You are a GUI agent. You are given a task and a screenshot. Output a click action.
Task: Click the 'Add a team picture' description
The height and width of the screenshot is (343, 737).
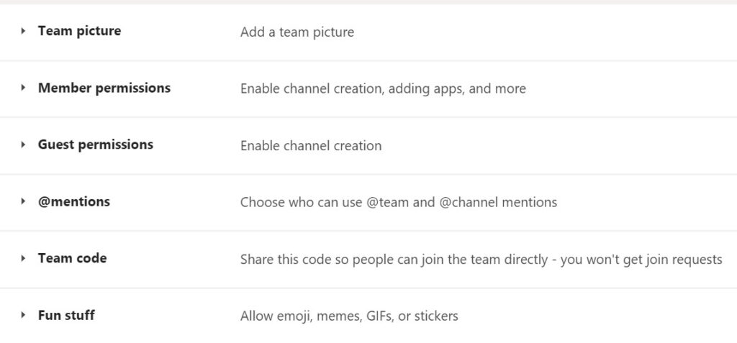click(297, 32)
